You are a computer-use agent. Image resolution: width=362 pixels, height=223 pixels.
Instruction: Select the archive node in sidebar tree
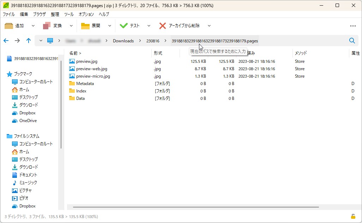32,59
